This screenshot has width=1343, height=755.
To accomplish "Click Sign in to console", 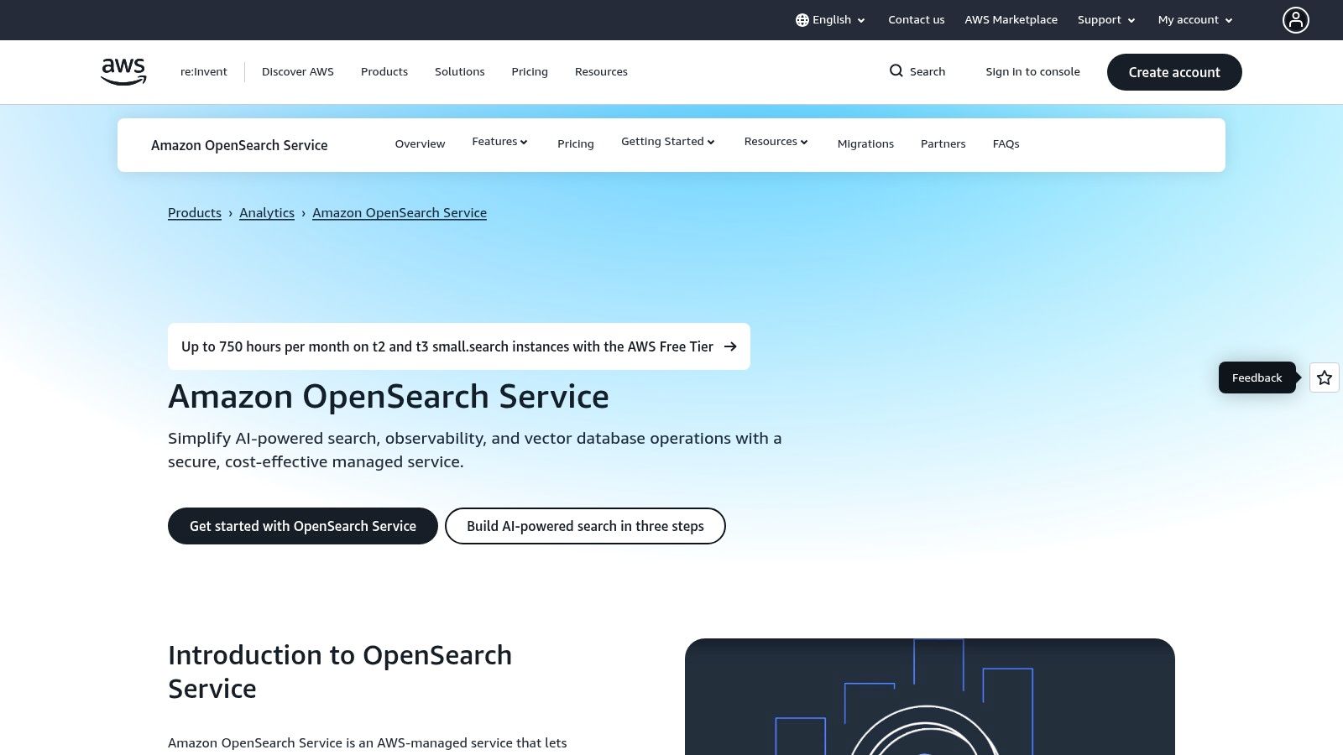I will [1032, 71].
